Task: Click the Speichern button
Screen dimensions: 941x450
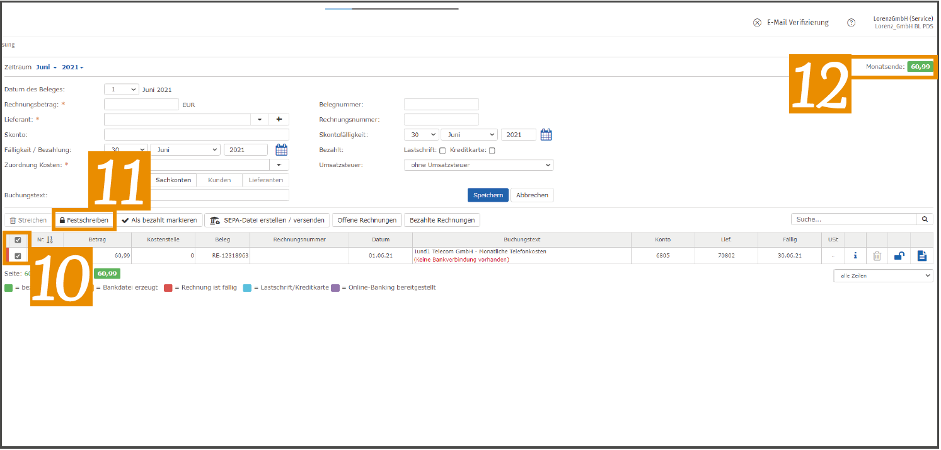Action: 488,195
